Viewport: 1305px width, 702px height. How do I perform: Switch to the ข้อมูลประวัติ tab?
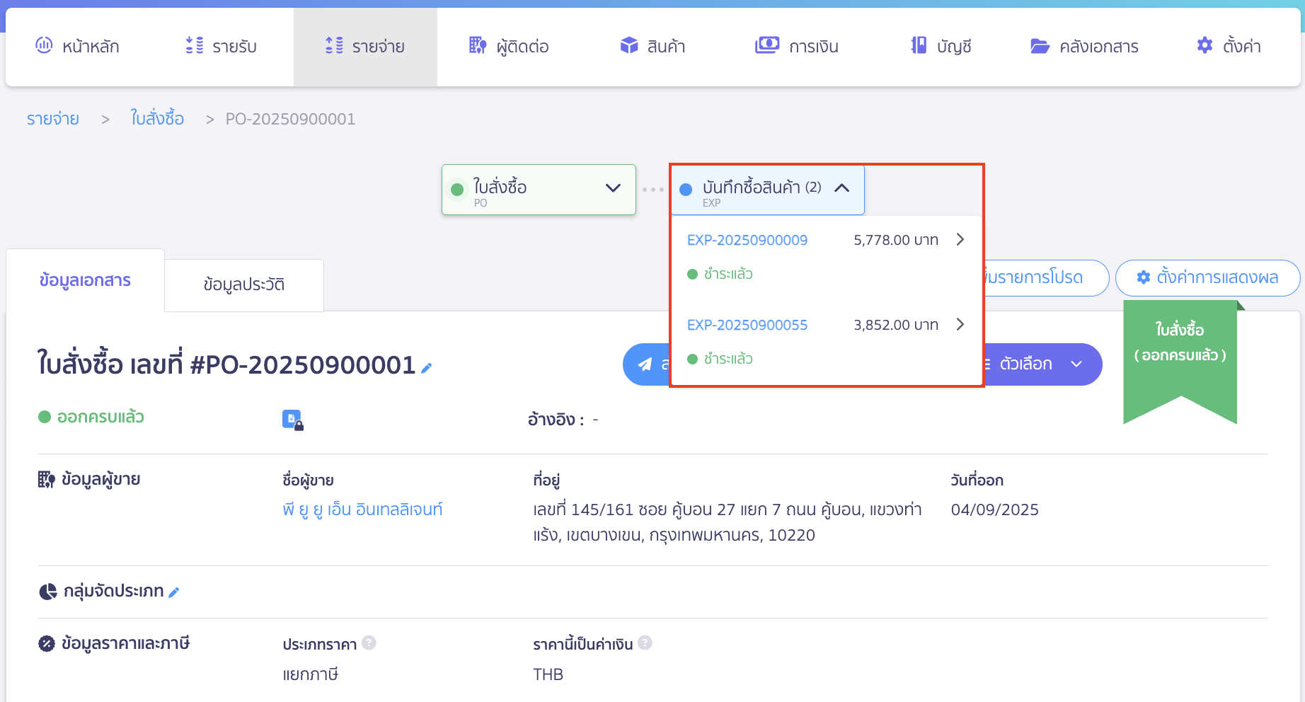243,284
